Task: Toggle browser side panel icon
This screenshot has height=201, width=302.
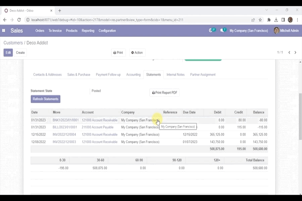Action: tap(283, 20)
